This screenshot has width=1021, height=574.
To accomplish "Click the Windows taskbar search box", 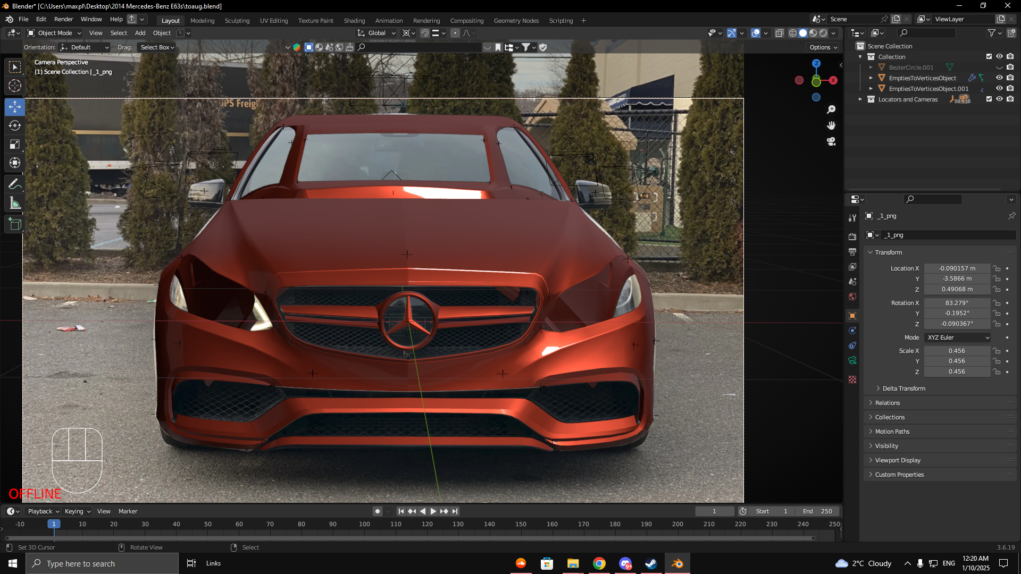I will coord(102,563).
